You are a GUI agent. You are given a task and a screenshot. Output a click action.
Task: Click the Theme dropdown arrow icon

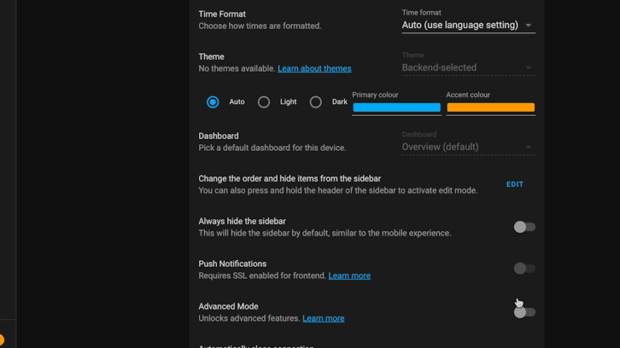coord(529,68)
